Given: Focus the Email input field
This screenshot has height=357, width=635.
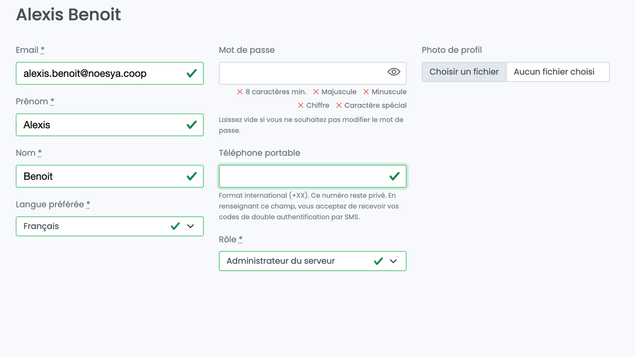Looking at the screenshot, I should 99,73.
